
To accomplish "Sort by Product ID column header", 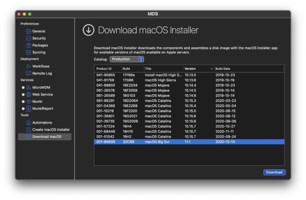I will coord(104,69).
